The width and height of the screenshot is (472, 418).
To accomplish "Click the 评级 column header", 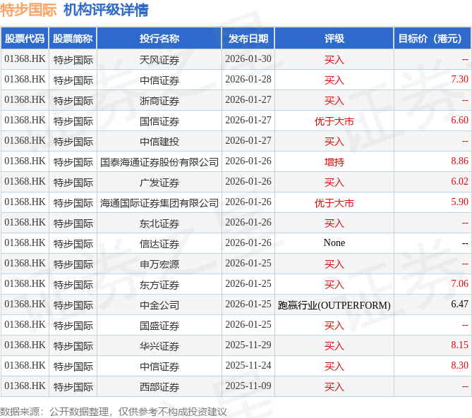I will 334,38.
